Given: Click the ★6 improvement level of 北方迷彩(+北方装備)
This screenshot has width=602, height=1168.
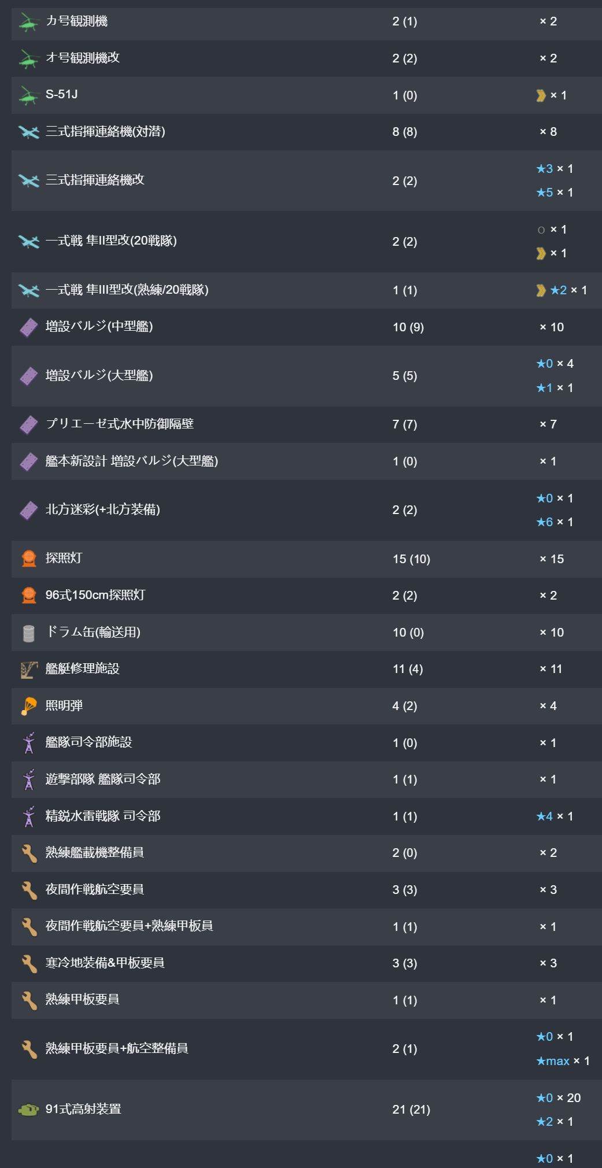Looking at the screenshot, I should 545,522.
